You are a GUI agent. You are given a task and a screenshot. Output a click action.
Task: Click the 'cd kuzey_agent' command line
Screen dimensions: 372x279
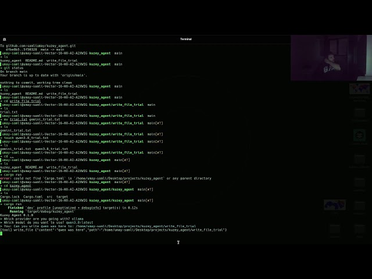[16, 186]
